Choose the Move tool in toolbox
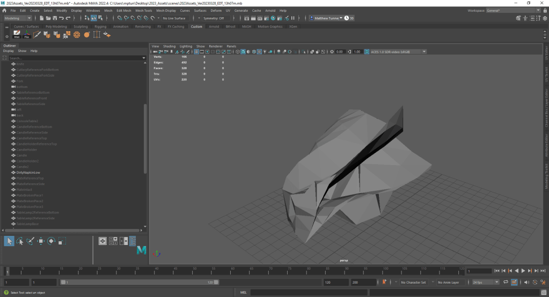 pos(41,241)
